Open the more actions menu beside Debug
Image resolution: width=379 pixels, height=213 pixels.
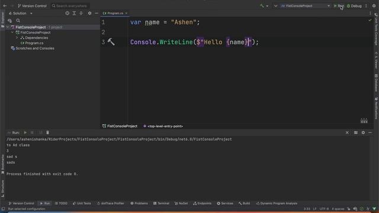(366, 6)
